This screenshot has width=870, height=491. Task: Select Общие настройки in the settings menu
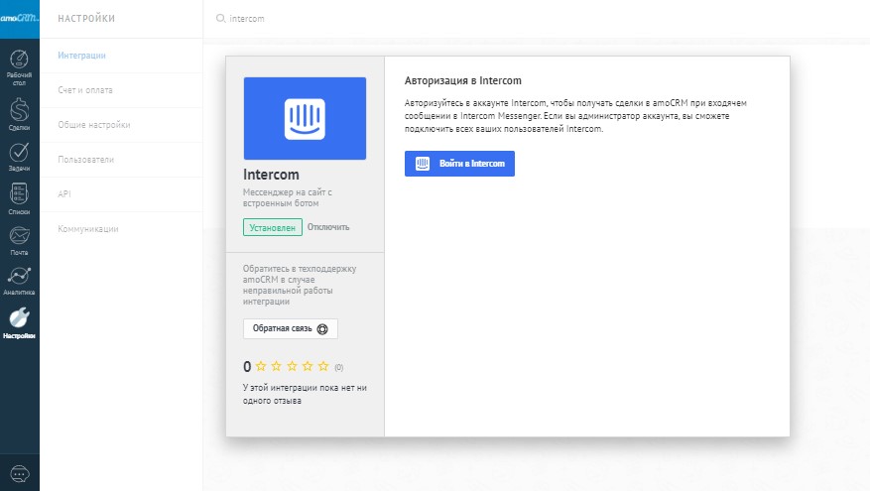tap(94, 125)
